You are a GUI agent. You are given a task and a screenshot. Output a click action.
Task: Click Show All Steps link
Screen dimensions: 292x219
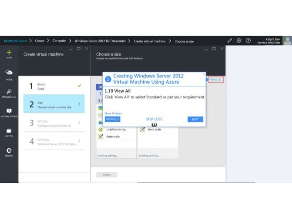point(113,113)
